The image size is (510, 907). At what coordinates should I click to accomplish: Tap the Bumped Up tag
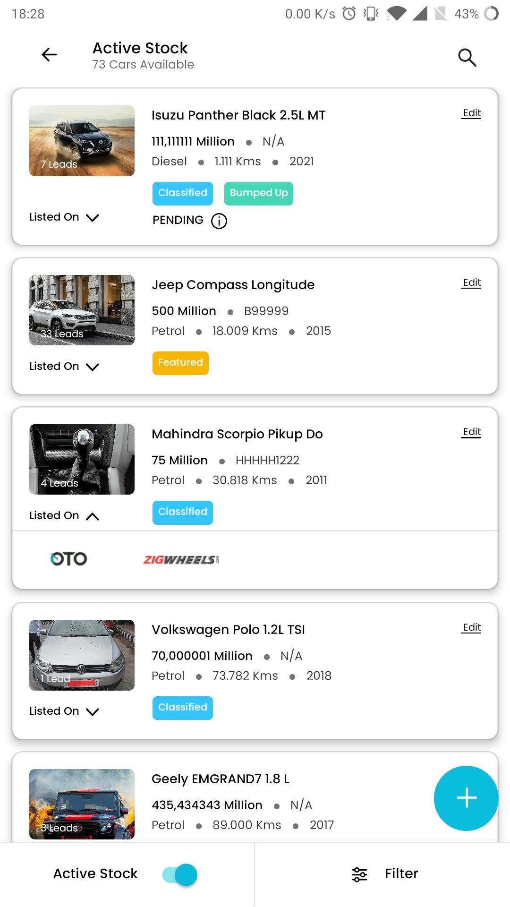[x=259, y=193]
